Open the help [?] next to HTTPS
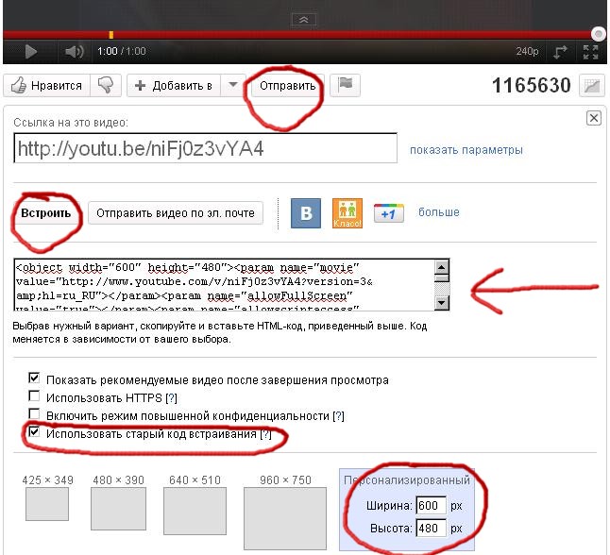This screenshot has height=555, width=610. [x=171, y=398]
